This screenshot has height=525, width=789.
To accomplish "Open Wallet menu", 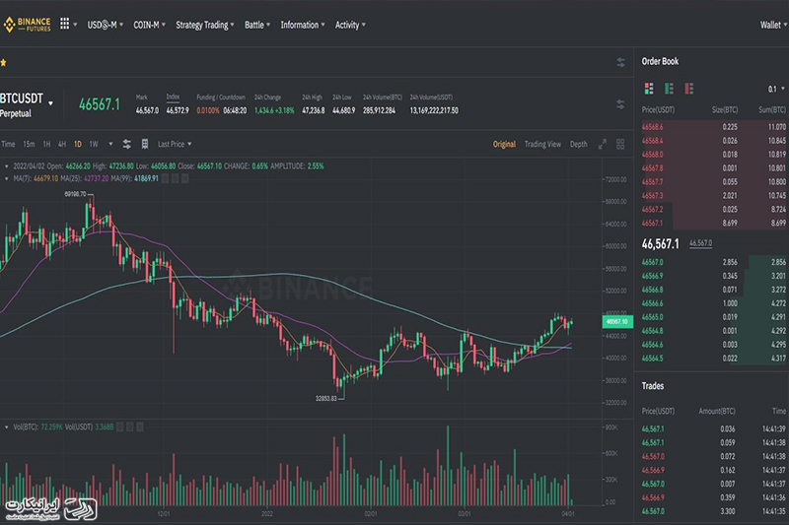I will point(773,25).
